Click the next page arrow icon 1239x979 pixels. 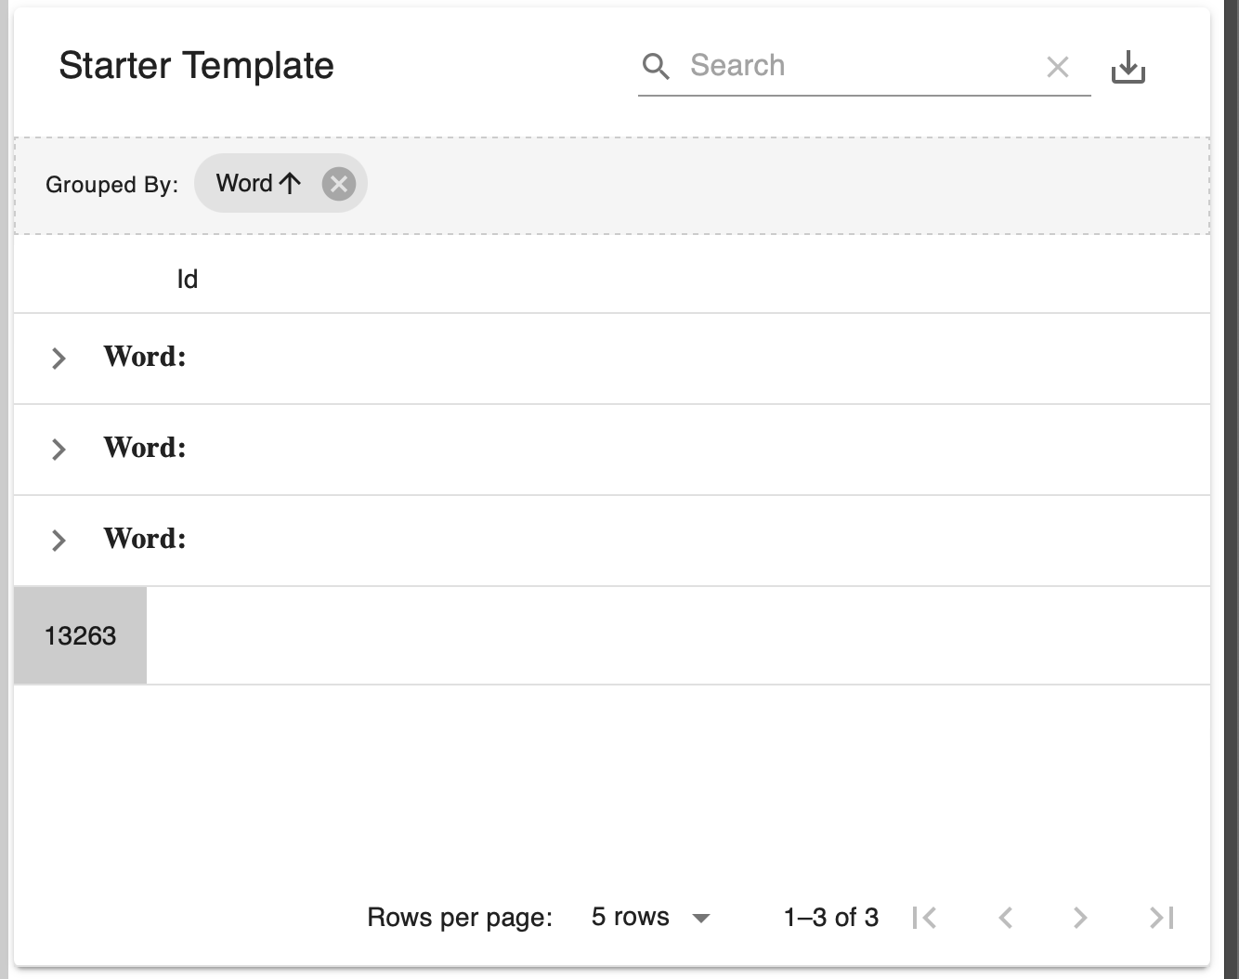pos(1080,918)
